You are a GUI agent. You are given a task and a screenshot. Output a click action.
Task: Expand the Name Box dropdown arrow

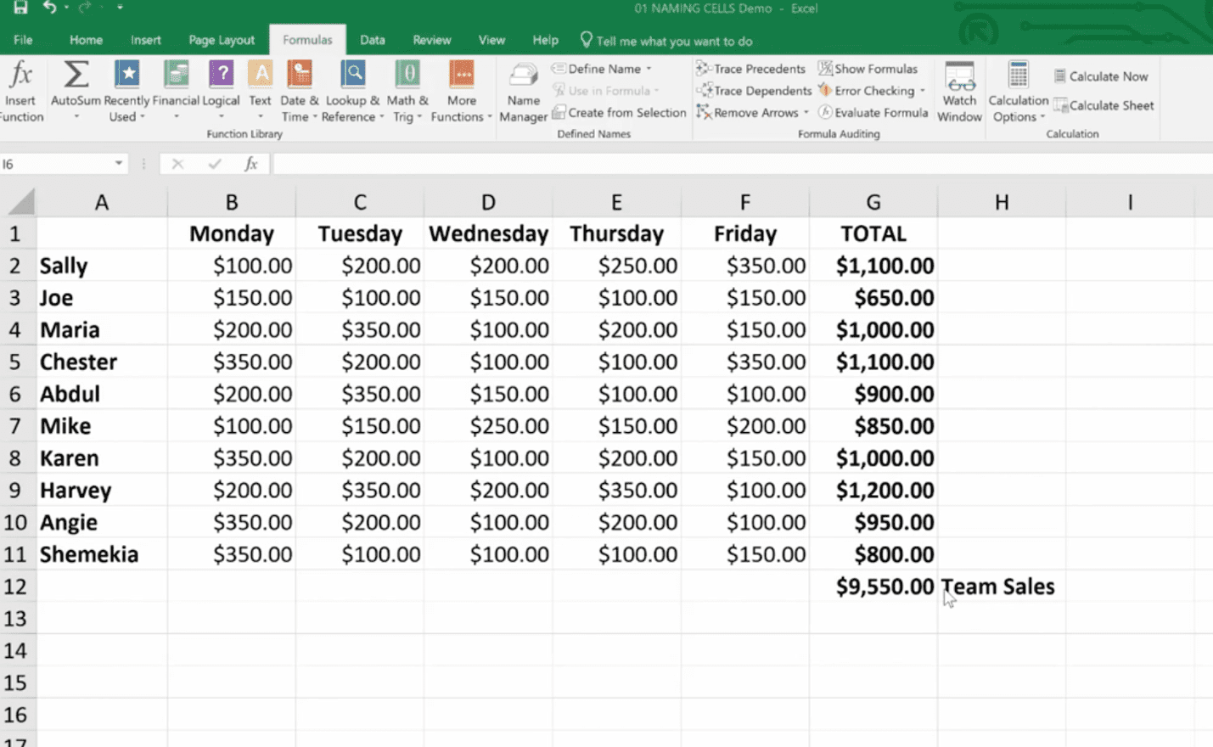pyautogui.click(x=119, y=164)
